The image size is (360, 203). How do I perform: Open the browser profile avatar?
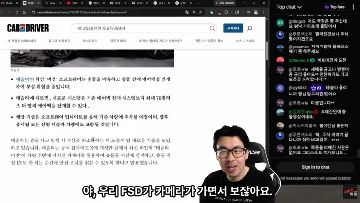pos(256,12)
